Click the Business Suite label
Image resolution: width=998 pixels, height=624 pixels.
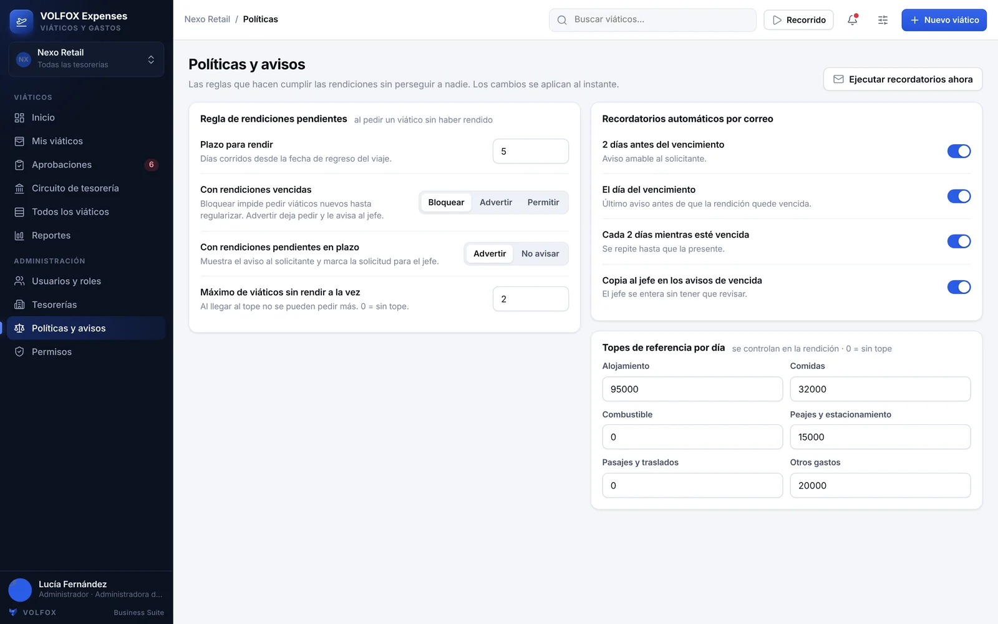(x=138, y=613)
